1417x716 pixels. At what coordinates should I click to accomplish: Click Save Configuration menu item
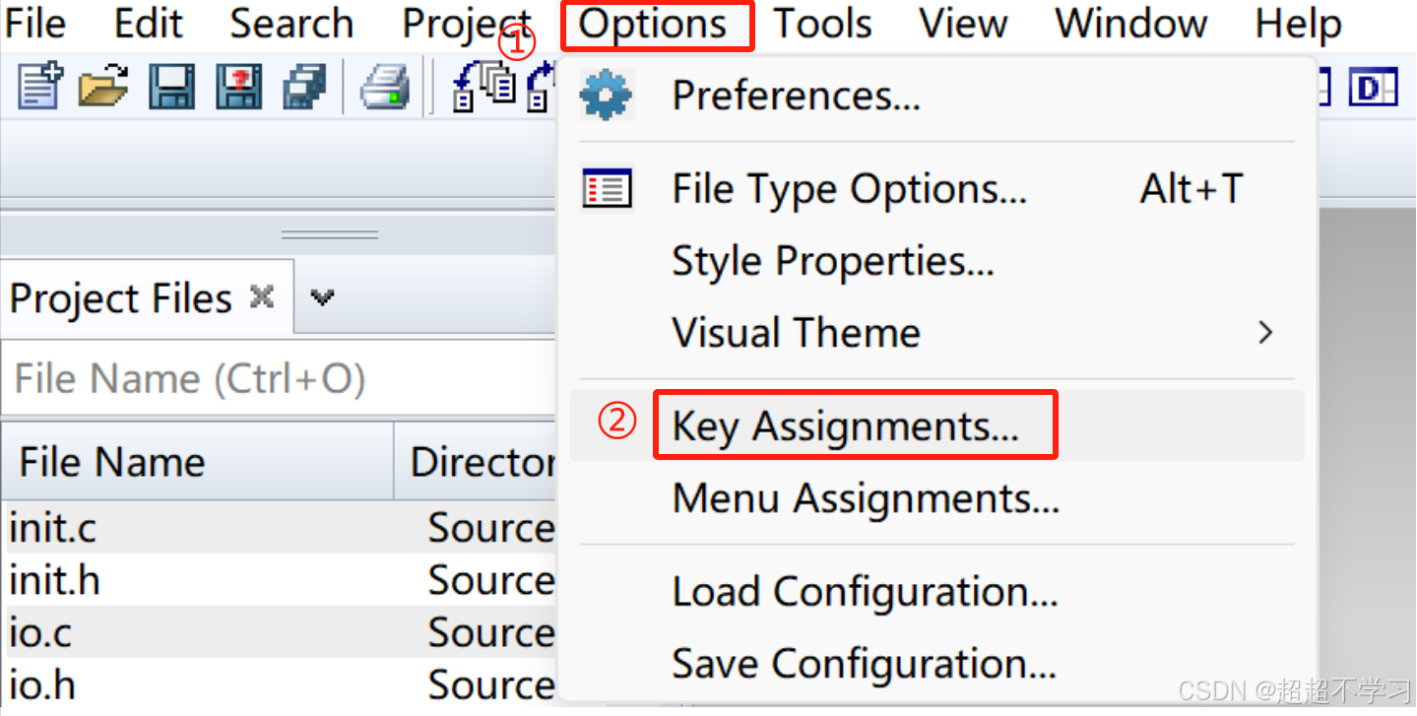point(864,664)
